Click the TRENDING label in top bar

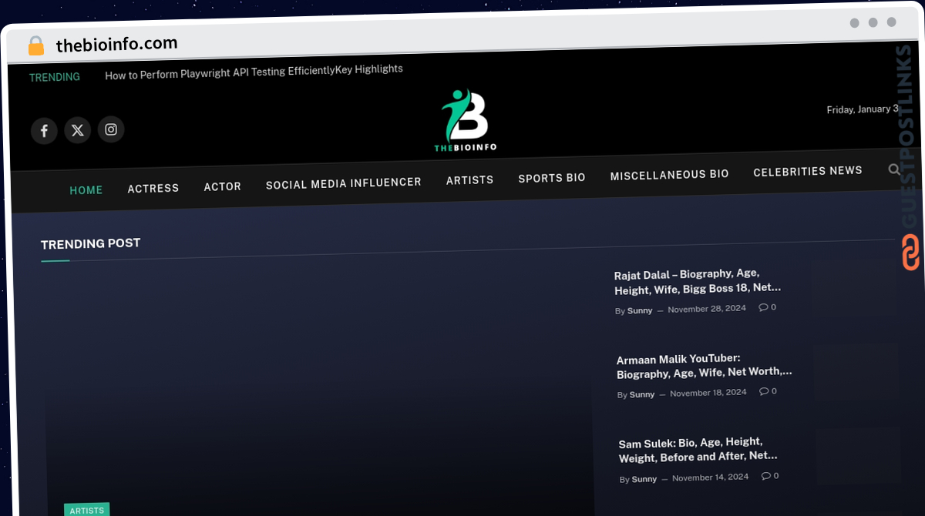pyautogui.click(x=55, y=77)
